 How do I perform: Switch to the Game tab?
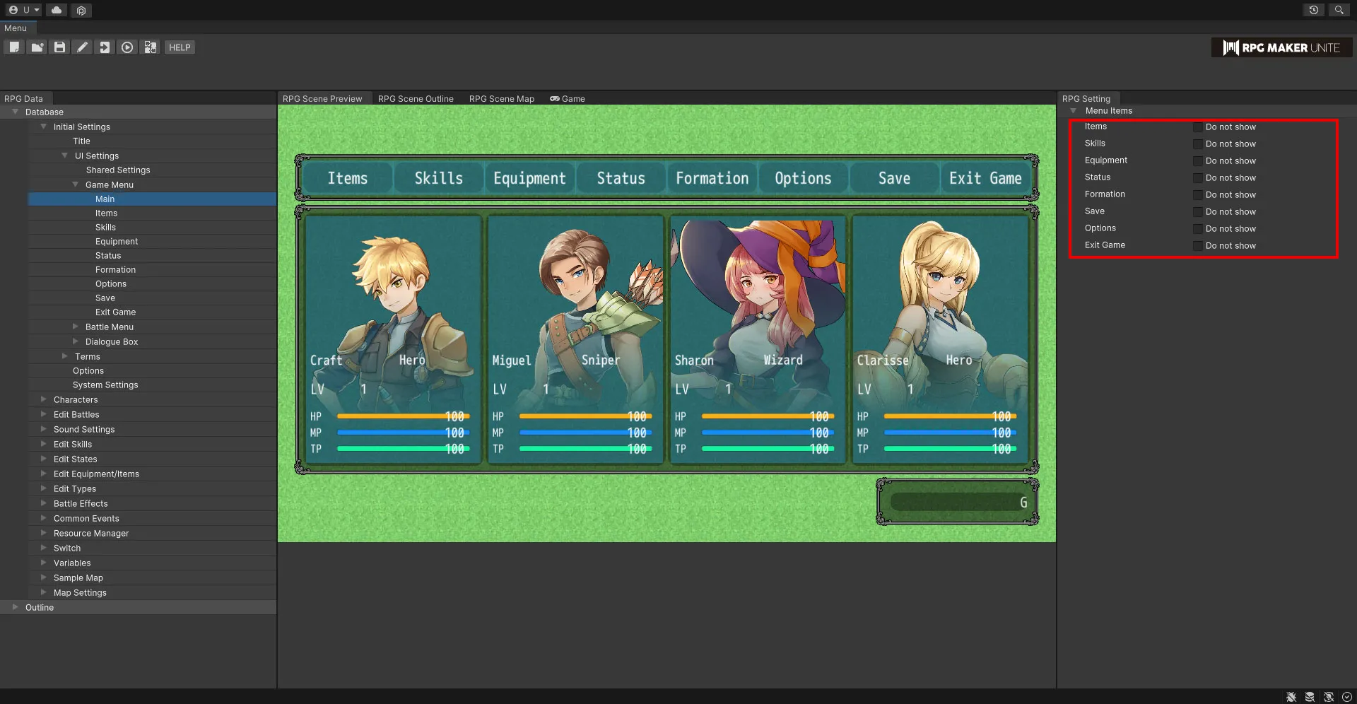click(x=568, y=99)
